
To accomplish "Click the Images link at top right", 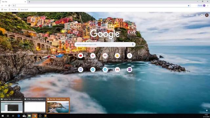I will coord(191,15).
